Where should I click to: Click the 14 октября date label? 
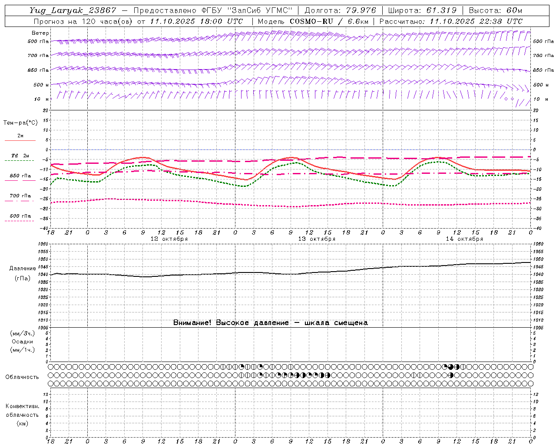point(464,239)
